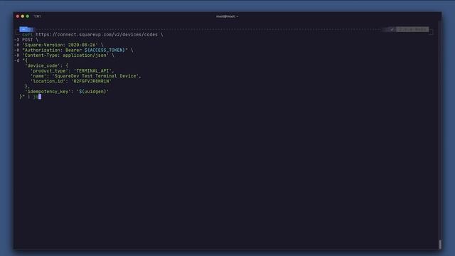Image resolution: width=455 pixels, height=256 pixels.
Task: Click the '02FGFVJRBHR1N' location value
Action: (91, 81)
